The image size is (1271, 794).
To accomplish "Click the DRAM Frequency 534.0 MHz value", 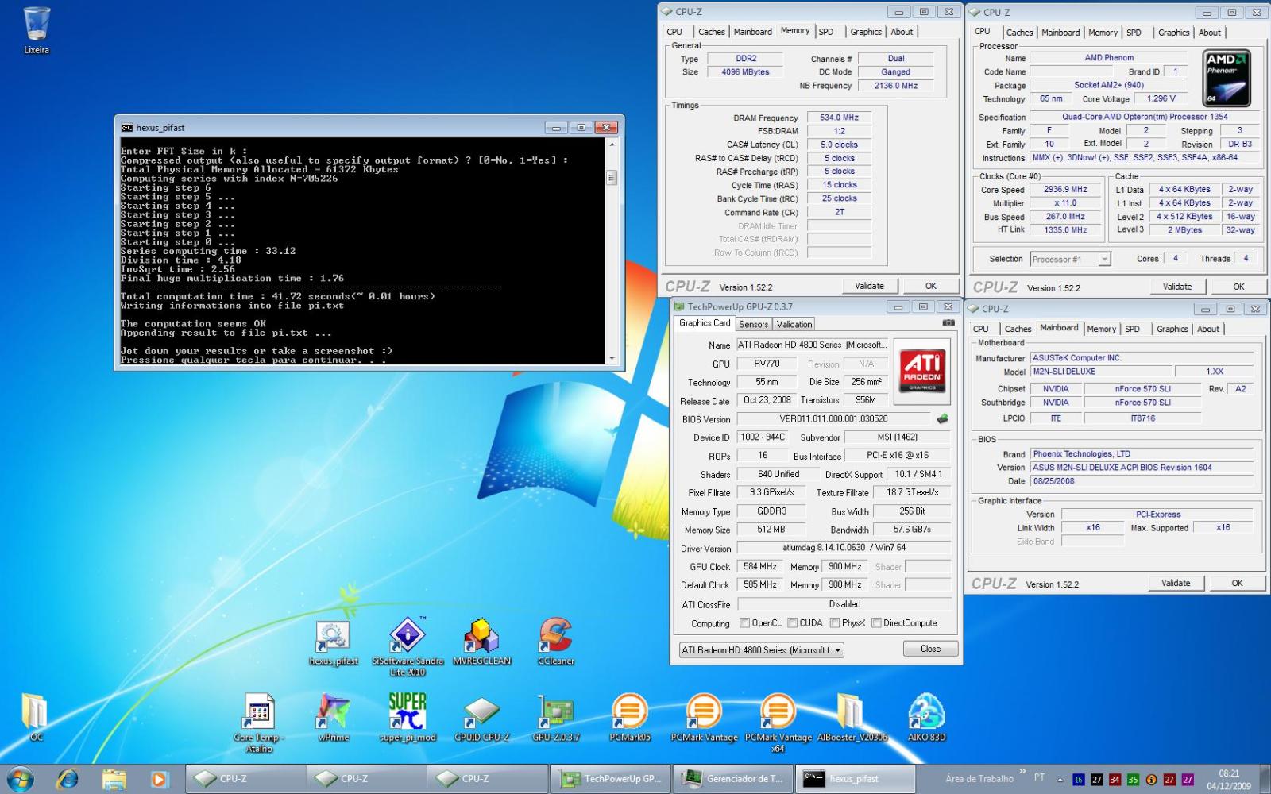I will click(839, 117).
